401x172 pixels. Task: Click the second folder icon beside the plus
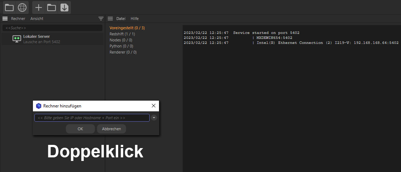[52, 7]
